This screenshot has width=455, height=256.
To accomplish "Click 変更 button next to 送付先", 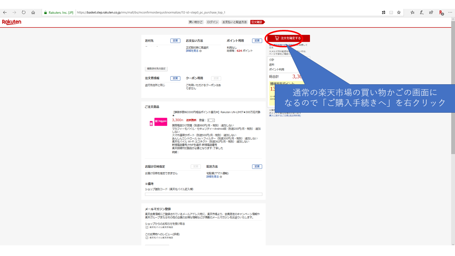I will tap(175, 41).
